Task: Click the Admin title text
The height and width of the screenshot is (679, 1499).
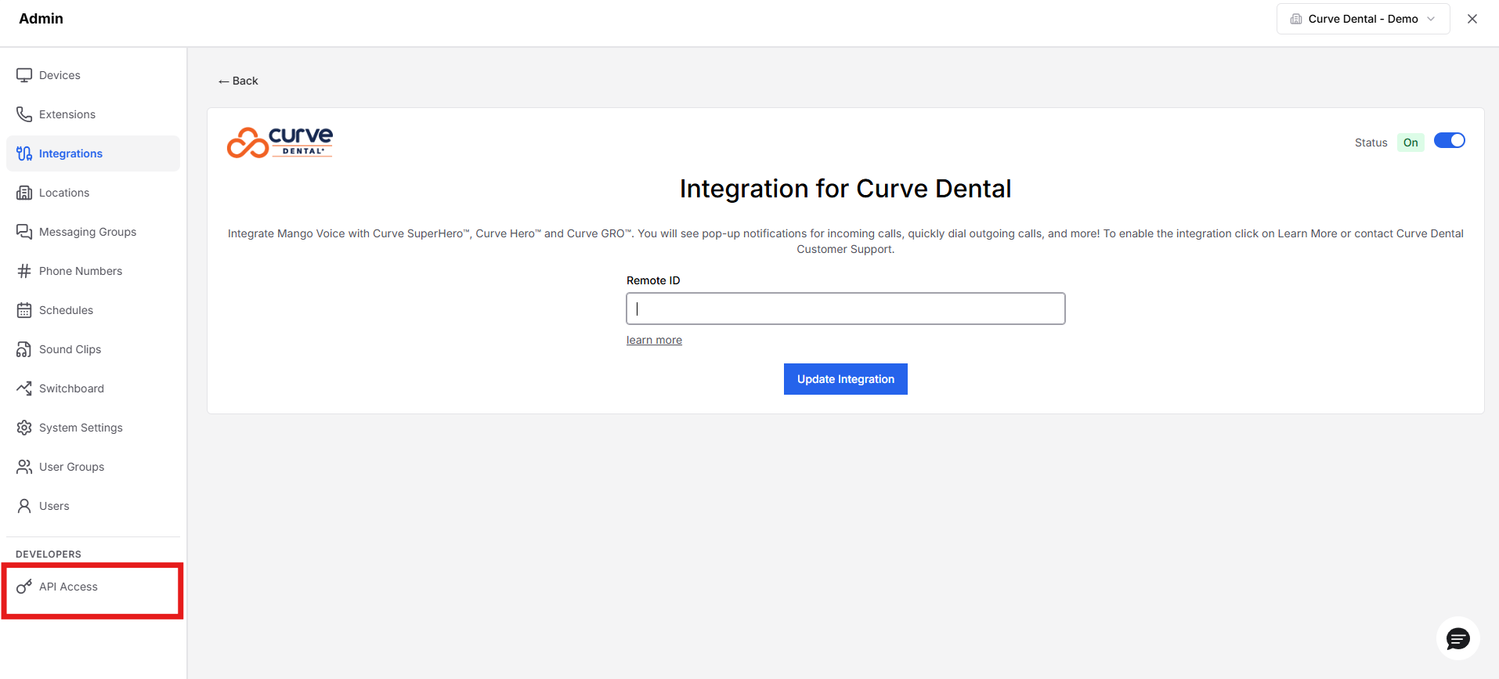Action: [41, 19]
